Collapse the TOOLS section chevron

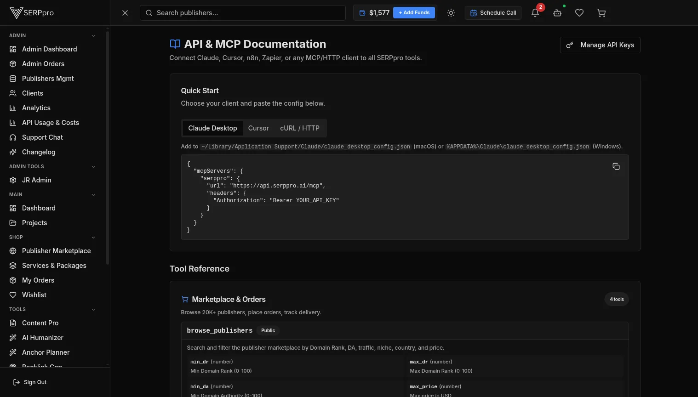tap(93, 310)
